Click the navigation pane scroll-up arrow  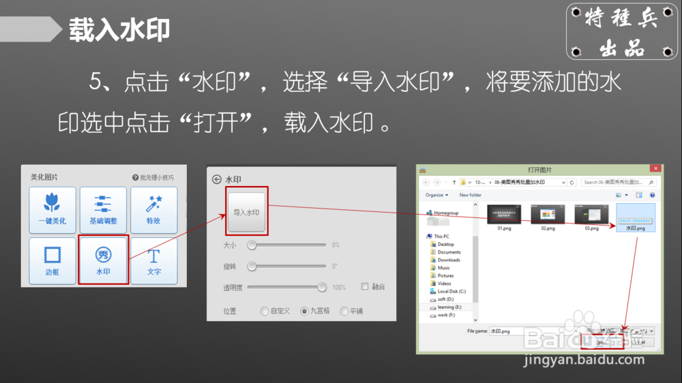pyautogui.click(x=475, y=204)
